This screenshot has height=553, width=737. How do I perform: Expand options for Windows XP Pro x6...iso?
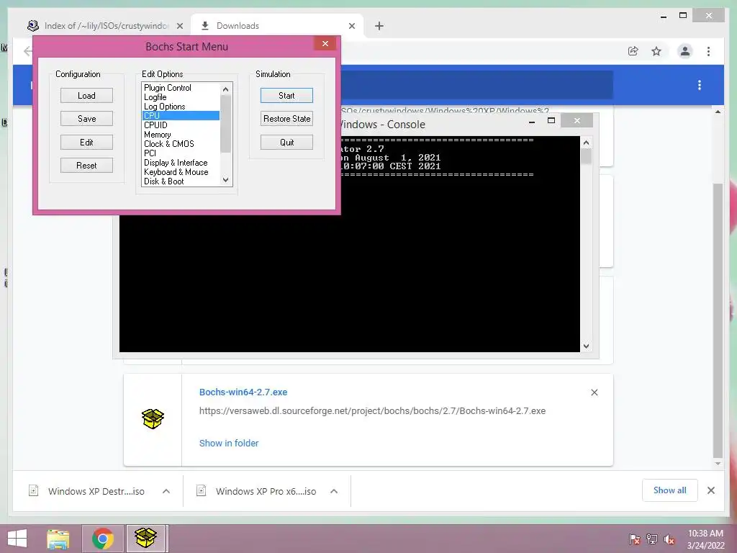point(334,491)
